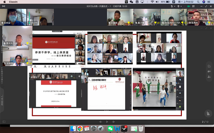
Task: Toggle the recording indicator in title bar
Action: coord(4,6)
